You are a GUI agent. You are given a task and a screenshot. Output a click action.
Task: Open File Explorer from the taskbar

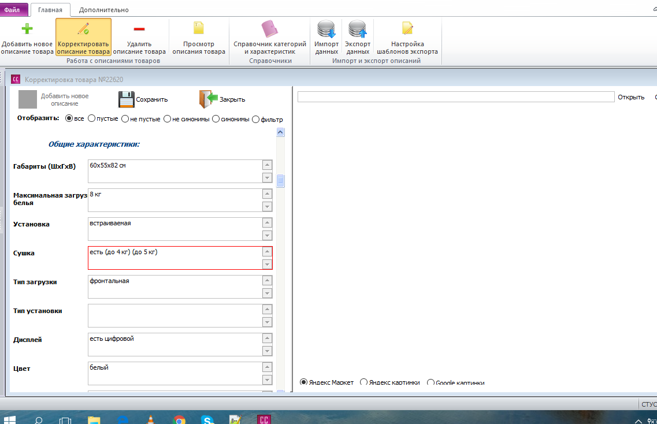tap(94, 420)
